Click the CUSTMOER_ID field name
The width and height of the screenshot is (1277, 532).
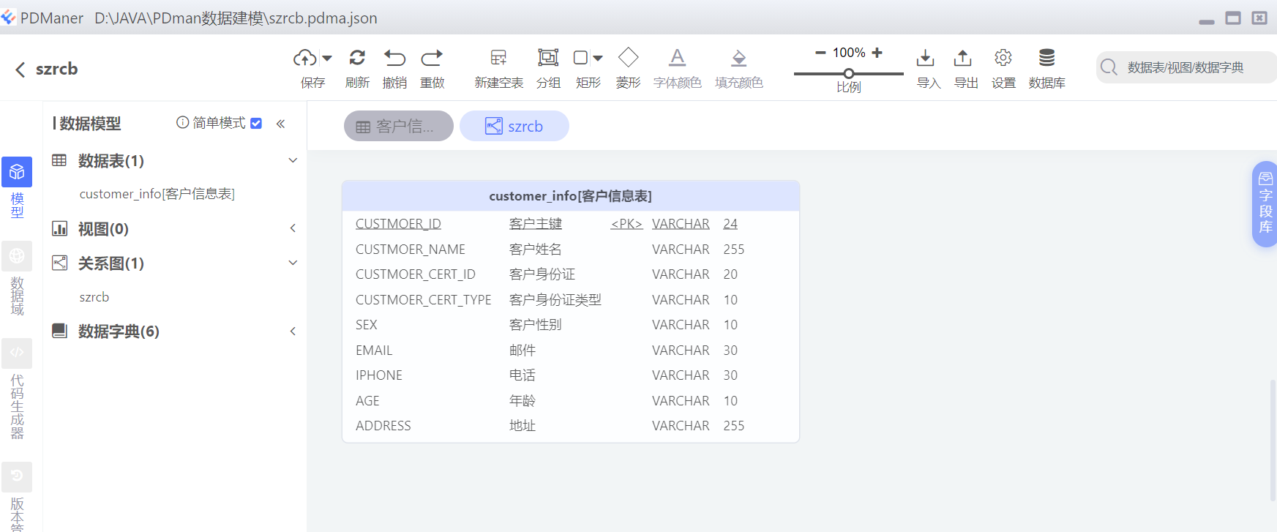[398, 224]
